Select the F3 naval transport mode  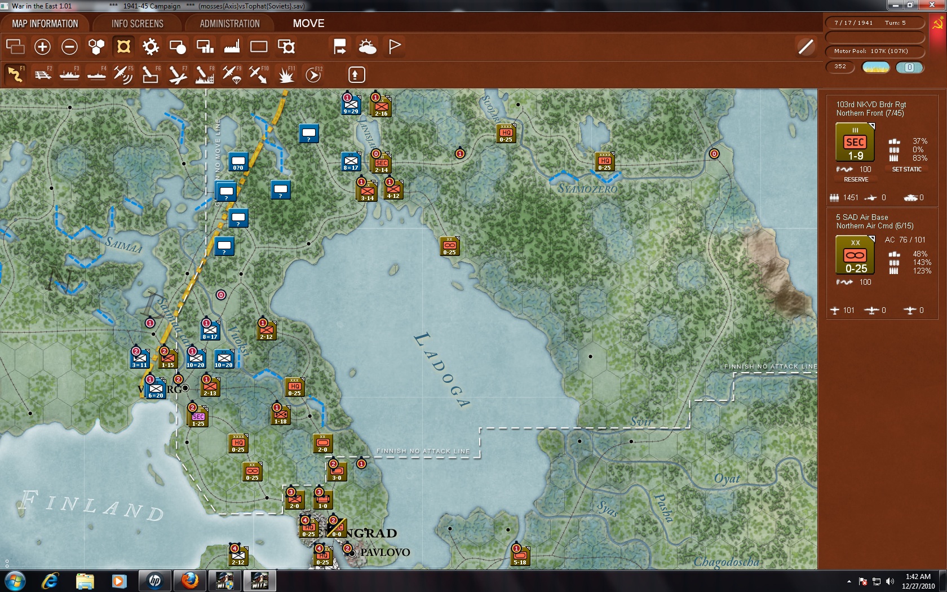pos(69,74)
